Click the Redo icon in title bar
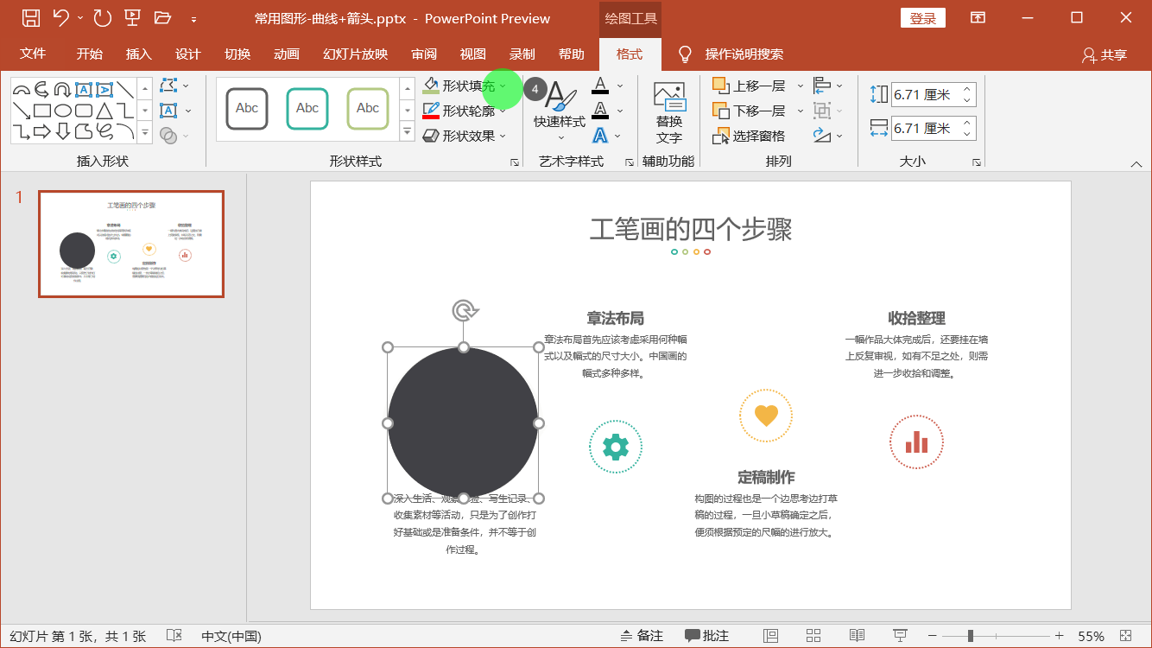Viewport: 1152px width, 648px height. click(102, 17)
